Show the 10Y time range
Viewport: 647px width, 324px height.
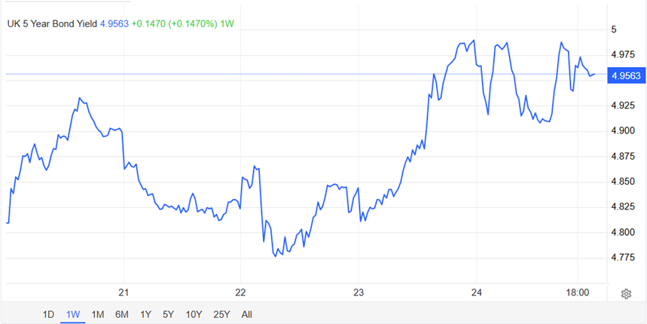point(194,314)
